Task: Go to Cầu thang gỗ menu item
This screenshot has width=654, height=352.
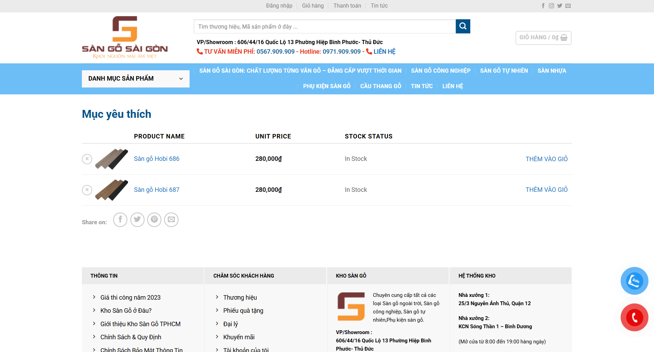Action: 380,86
